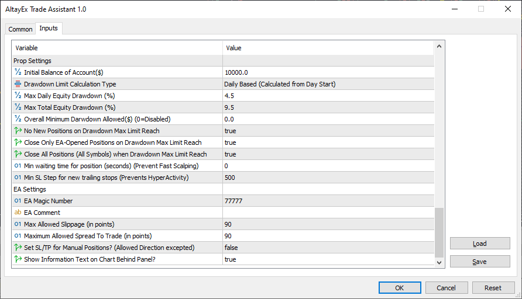The image size is (522, 299).
Task: Click the Reset button
Action: pos(493,288)
